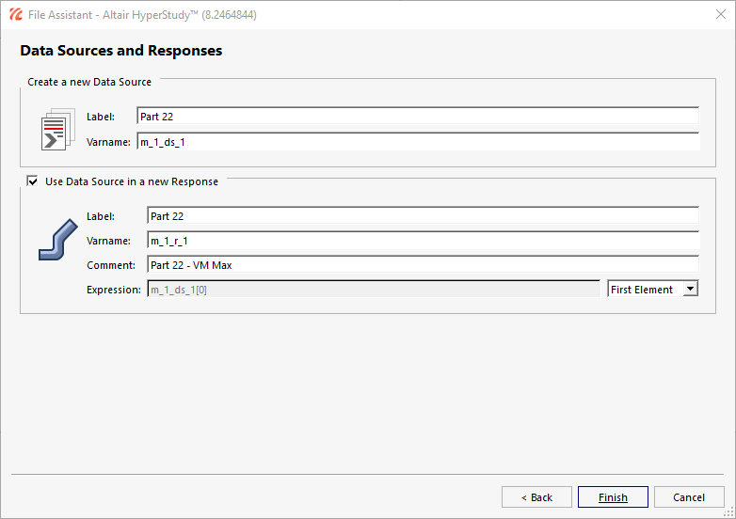Toggle Use Data Source in a new Response
Viewport: 736px width, 519px height.
click(32, 181)
